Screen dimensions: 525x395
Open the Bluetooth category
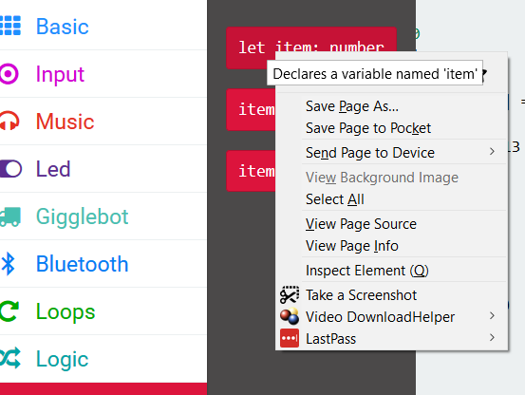pos(103,264)
